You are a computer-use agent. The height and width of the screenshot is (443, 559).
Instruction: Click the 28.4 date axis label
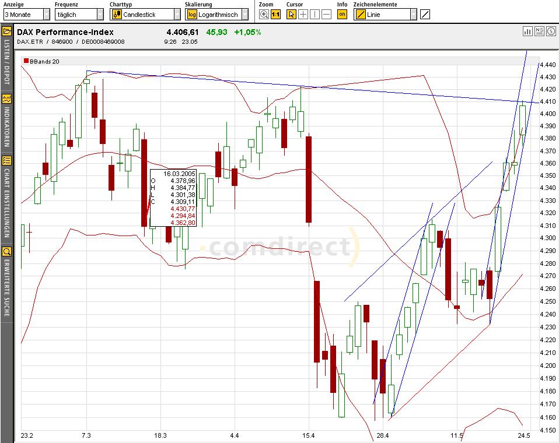tap(383, 435)
